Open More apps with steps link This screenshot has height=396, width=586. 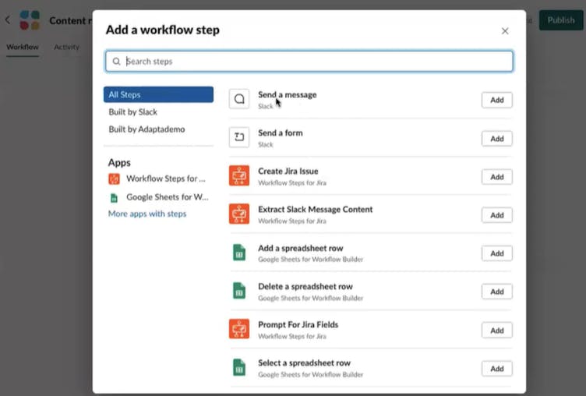[x=147, y=214]
